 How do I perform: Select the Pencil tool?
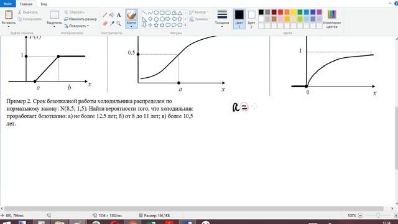104,15
